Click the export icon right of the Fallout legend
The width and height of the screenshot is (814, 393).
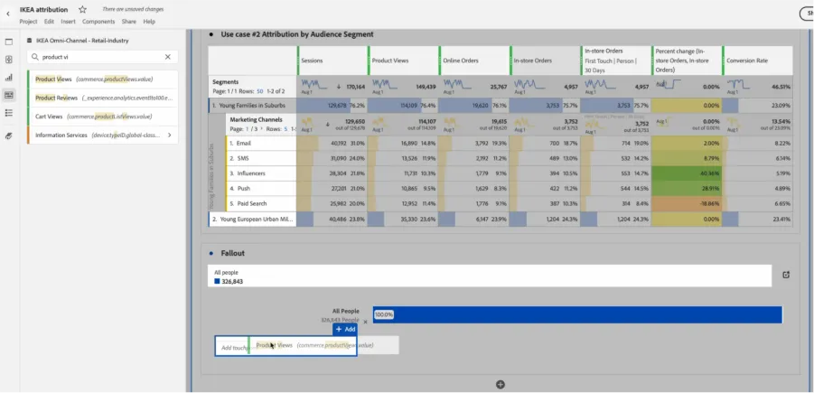(786, 275)
